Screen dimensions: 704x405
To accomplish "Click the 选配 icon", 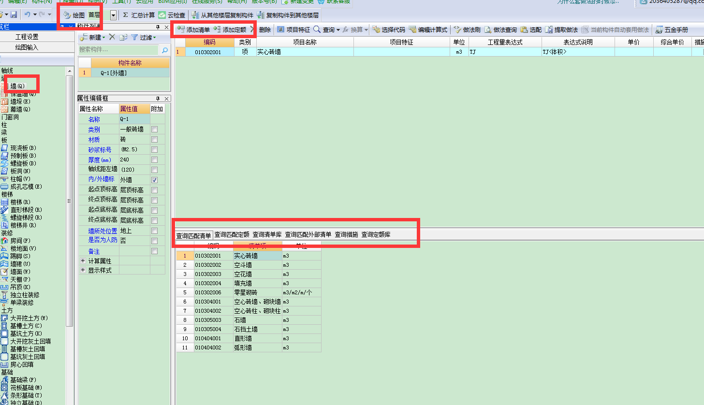I will tap(524, 29).
